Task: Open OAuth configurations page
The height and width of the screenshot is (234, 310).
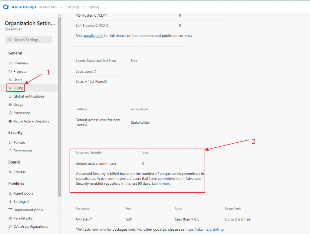Action: [x=31, y=227]
